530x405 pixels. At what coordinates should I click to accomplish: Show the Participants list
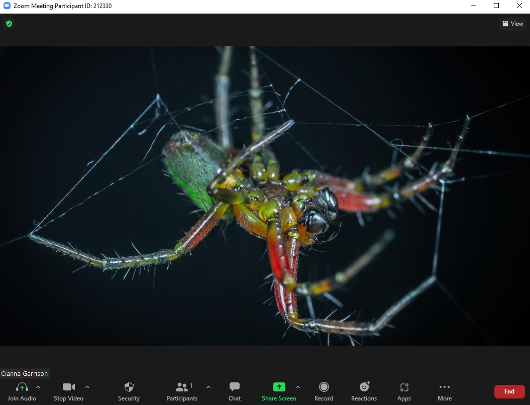pos(182,391)
